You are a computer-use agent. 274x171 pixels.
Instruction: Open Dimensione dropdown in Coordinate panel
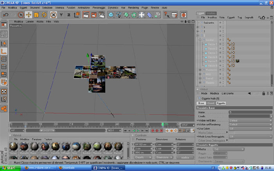164,157
